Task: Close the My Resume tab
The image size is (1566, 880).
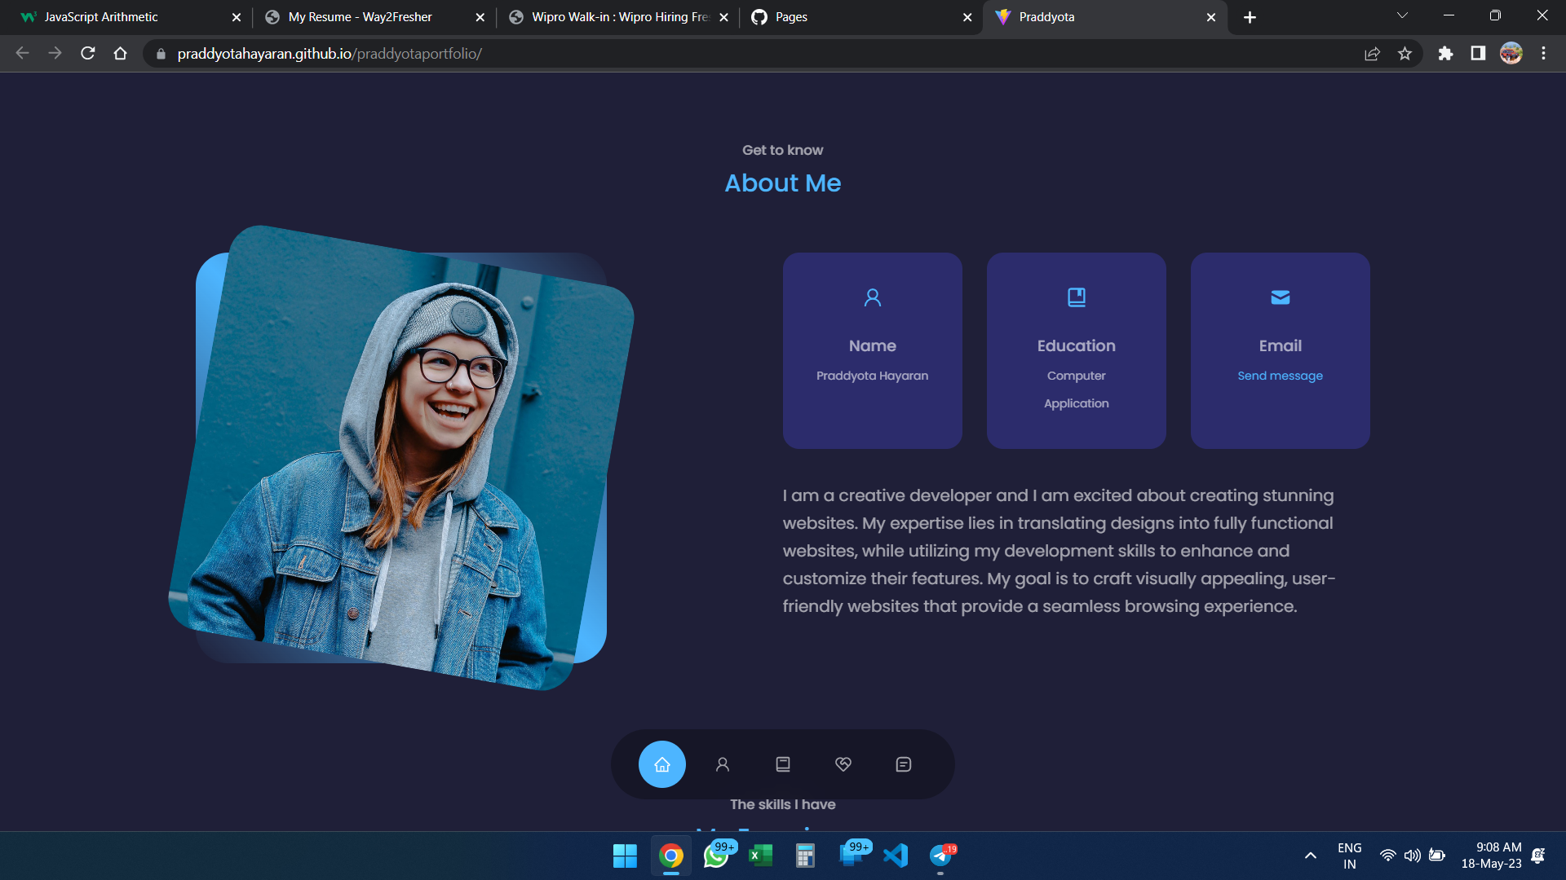Action: click(x=480, y=17)
